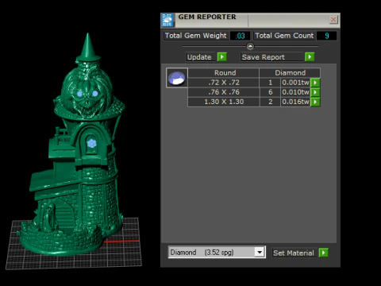This screenshot has height=286, width=381.
Task: Click the 0.010tw weight cell
Action: 295,92
